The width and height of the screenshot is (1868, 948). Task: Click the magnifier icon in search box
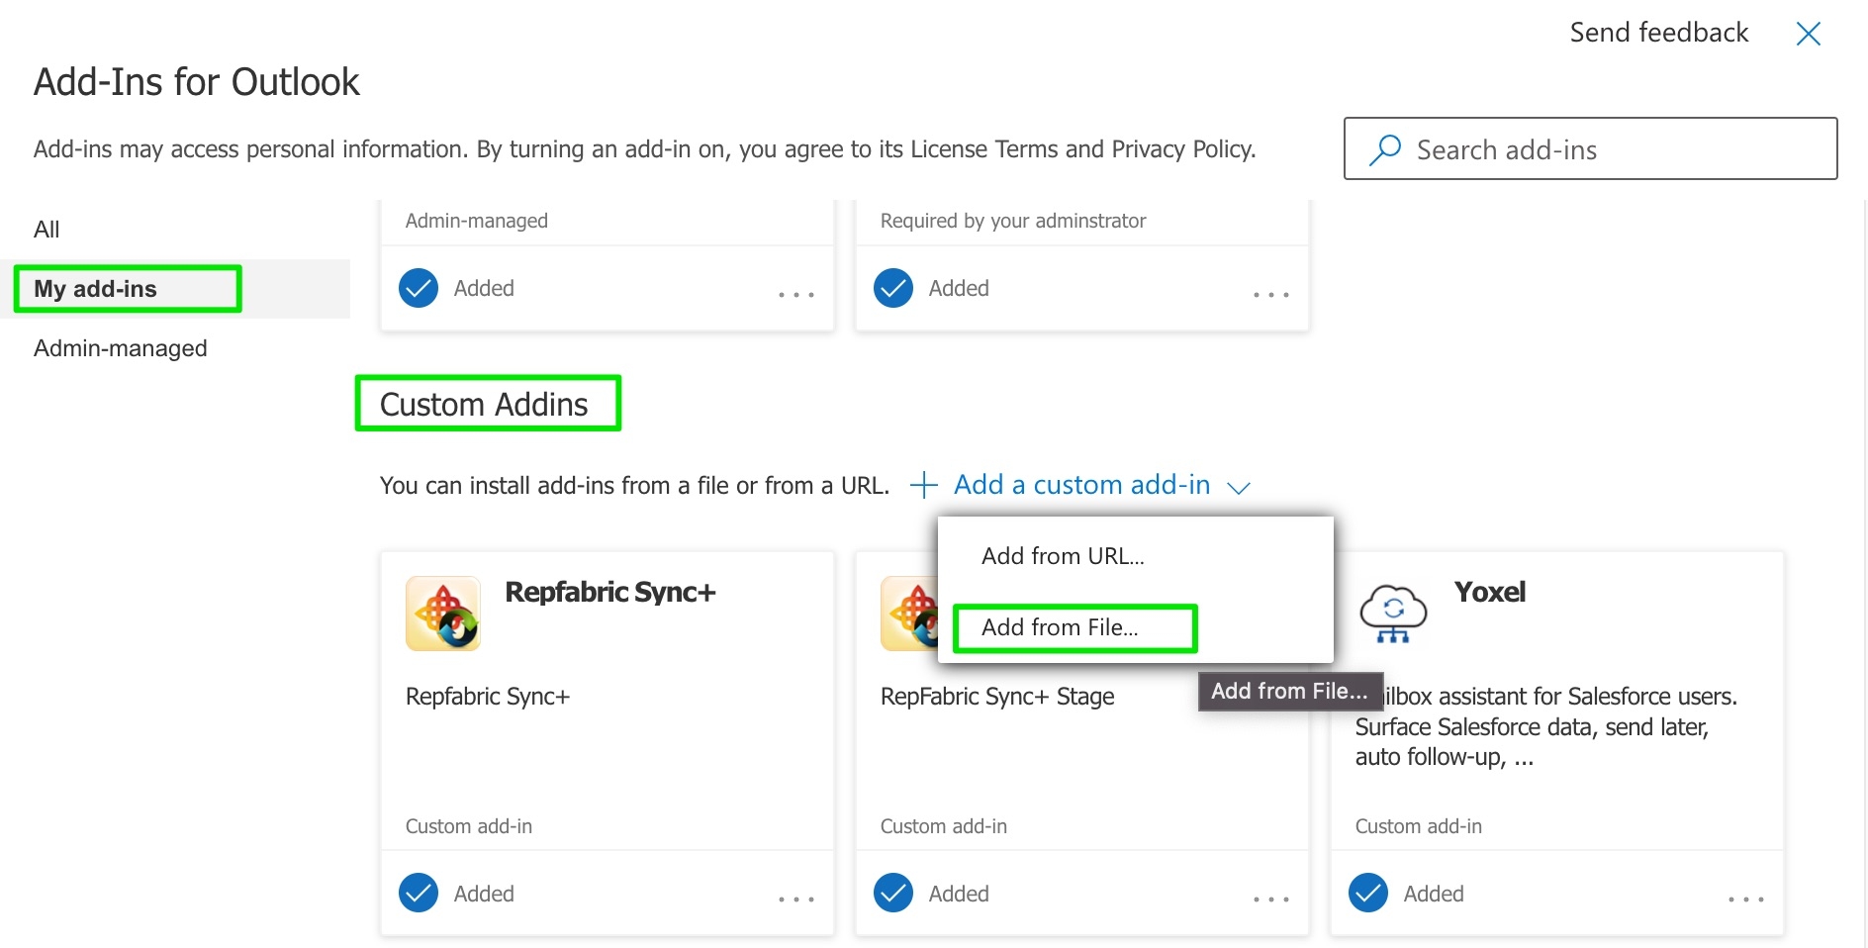click(x=1385, y=149)
